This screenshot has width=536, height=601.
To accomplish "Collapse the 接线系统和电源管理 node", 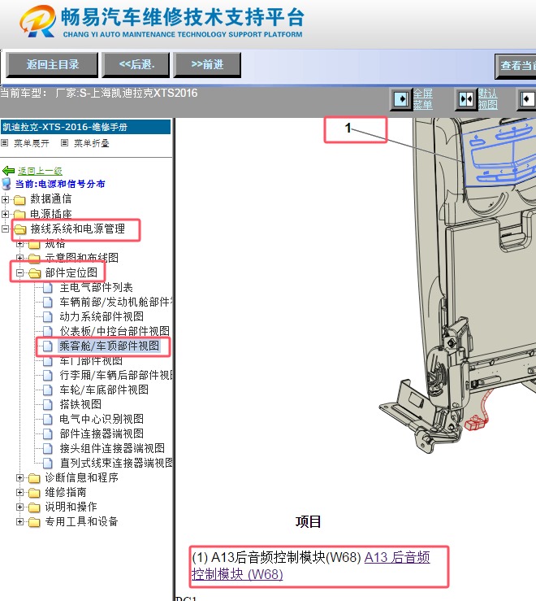I will point(5,229).
